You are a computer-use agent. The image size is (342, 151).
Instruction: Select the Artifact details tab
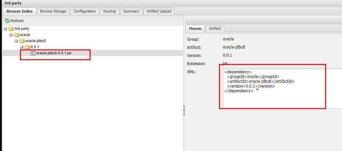215,29
